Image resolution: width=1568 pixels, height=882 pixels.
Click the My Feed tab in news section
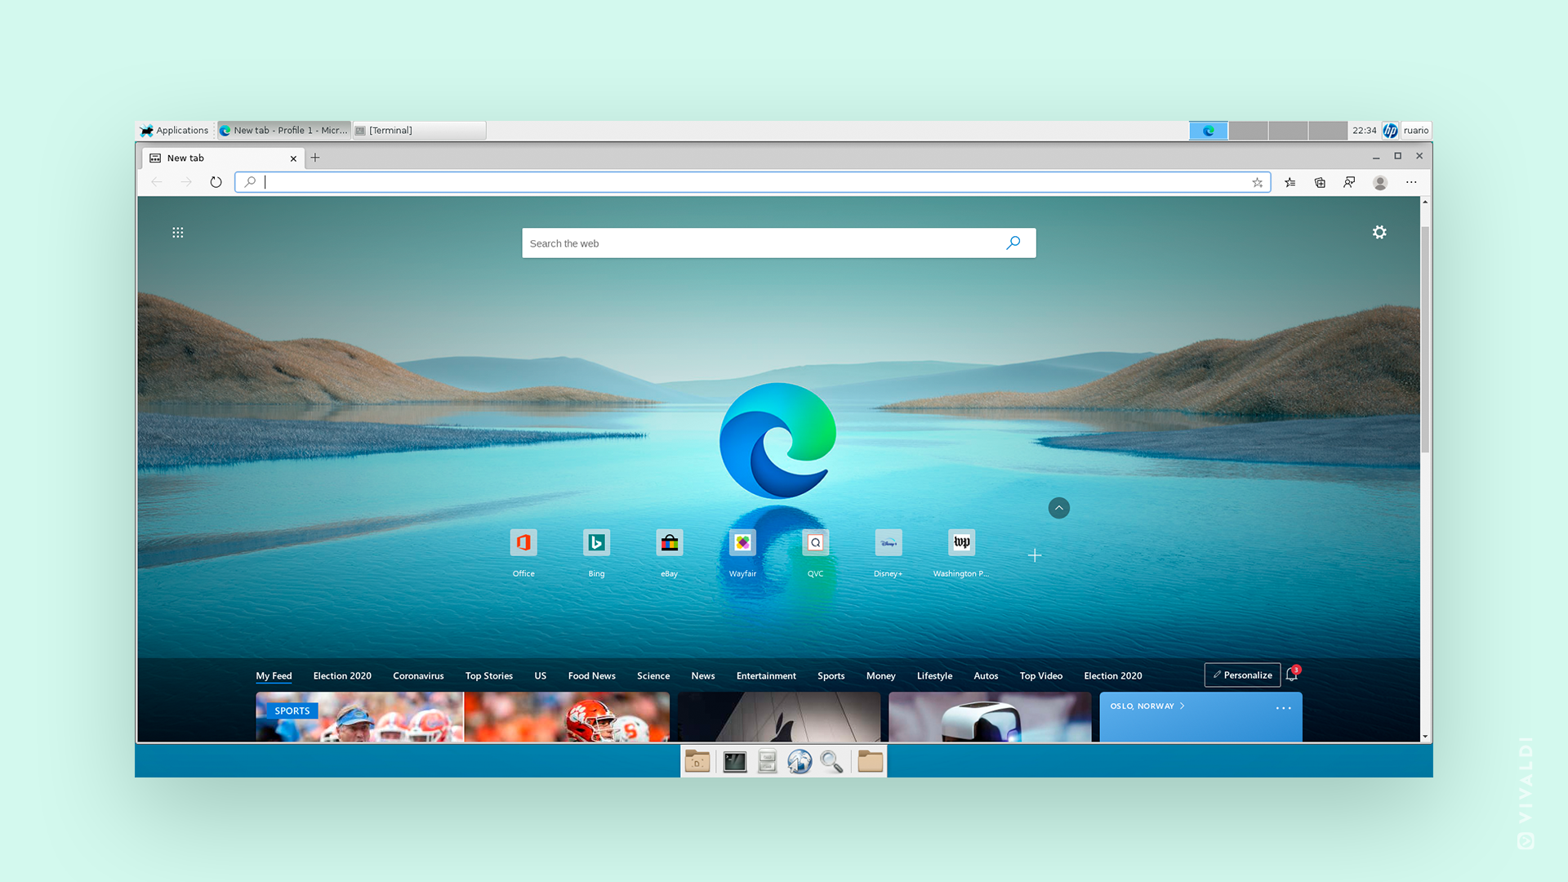click(273, 675)
